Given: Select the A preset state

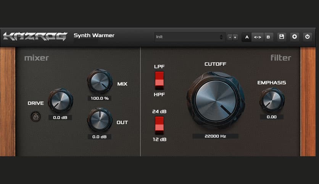Looking at the screenshot, I should pyautogui.click(x=247, y=37).
